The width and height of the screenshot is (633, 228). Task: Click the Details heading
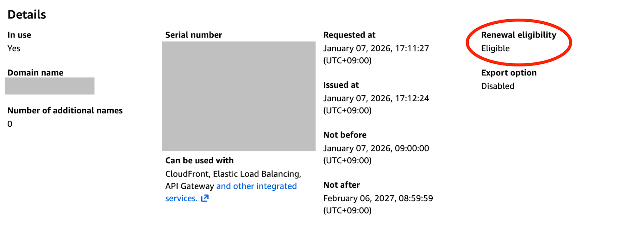pos(27,15)
